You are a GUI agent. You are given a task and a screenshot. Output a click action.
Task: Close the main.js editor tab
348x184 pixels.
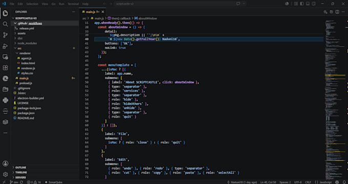point(103,12)
